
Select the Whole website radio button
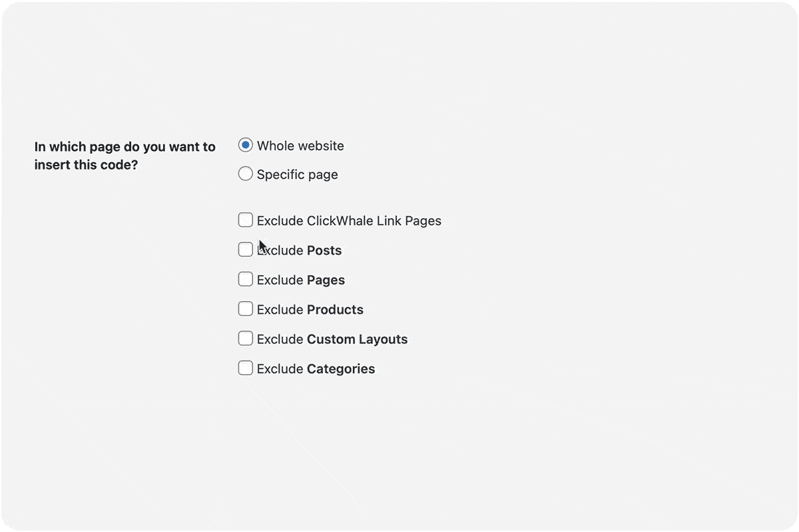pos(246,145)
